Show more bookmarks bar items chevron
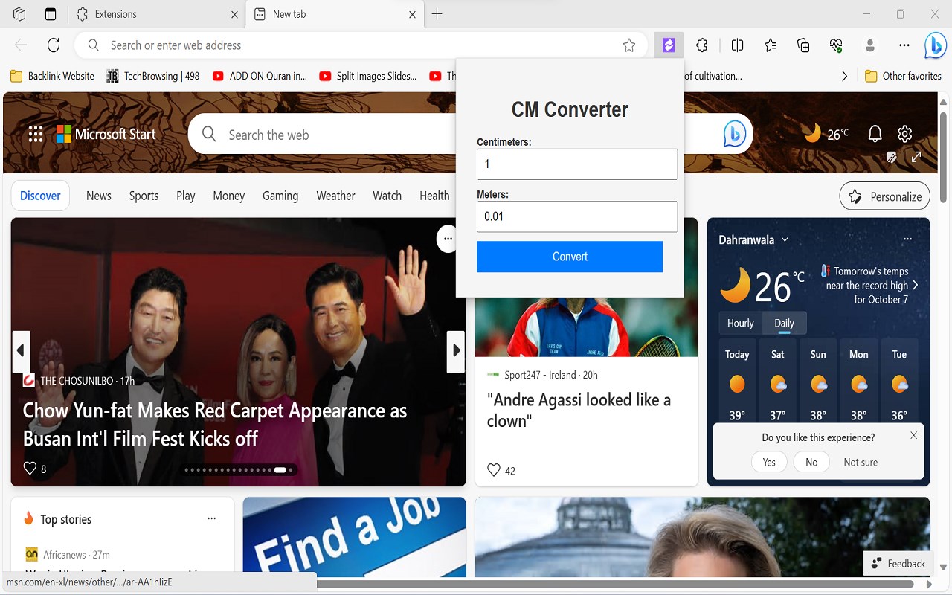Image resolution: width=952 pixels, height=595 pixels. coord(844,76)
